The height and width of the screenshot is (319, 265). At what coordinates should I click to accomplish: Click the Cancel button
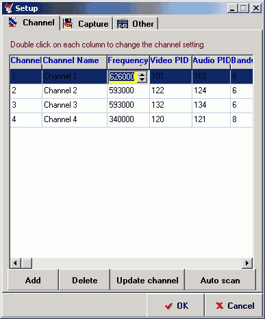pos(234,305)
